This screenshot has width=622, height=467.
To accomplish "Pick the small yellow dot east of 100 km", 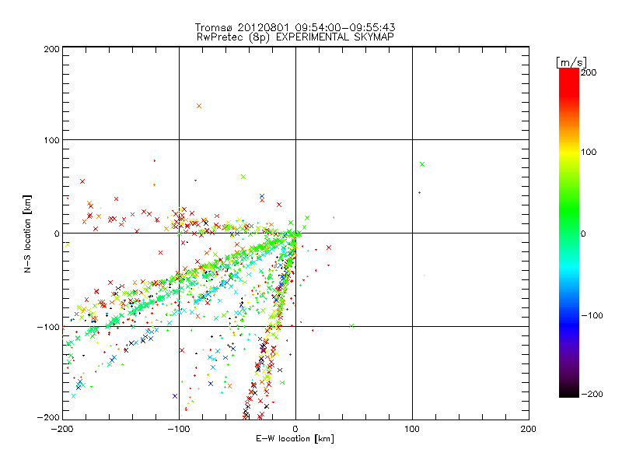I will [424, 276].
